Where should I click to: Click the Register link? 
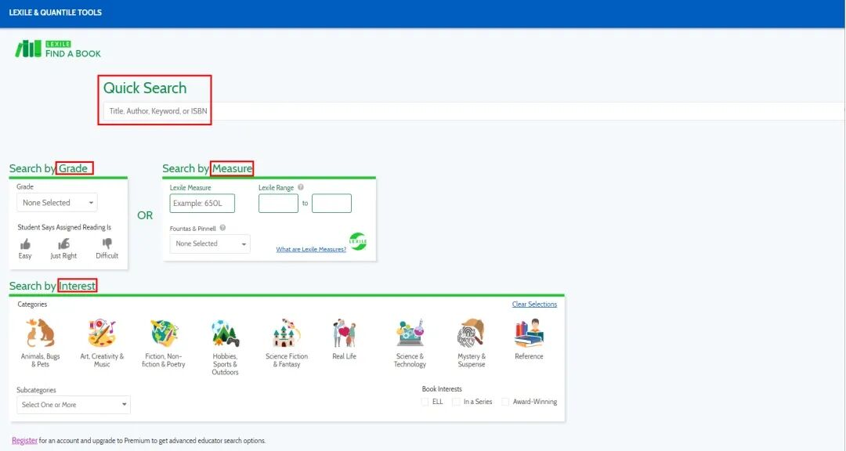pyautogui.click(x=25, y=441)
